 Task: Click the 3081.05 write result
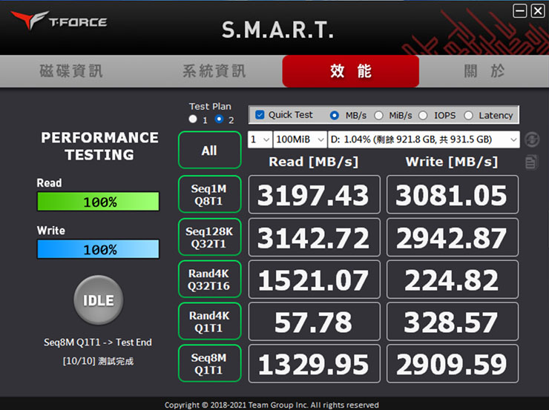point(453,194)
